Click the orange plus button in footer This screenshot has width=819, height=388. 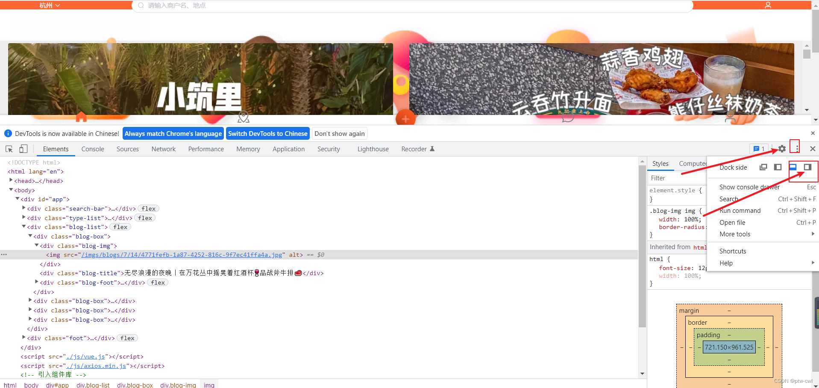tap(405, 118)
